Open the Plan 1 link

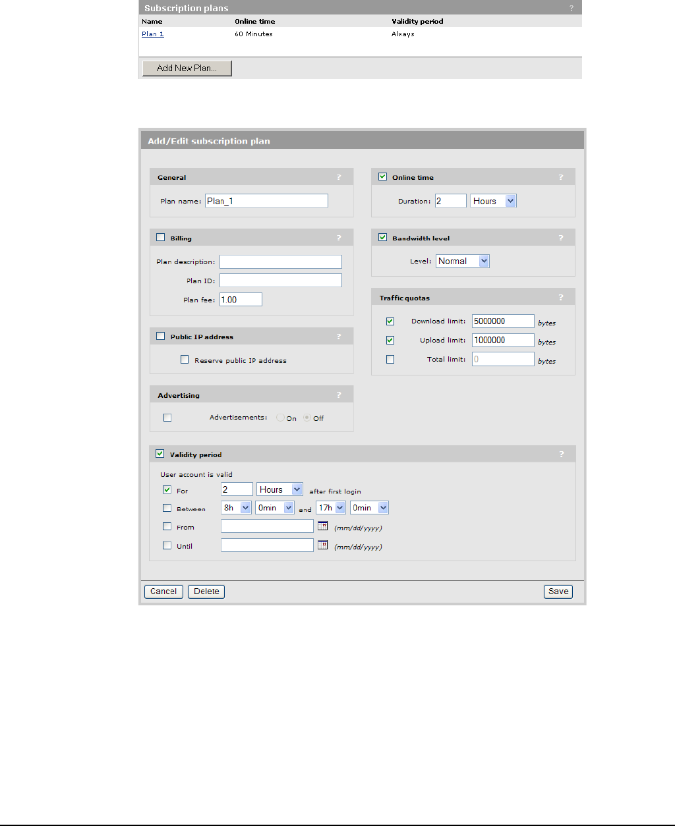tap(153, 34)
